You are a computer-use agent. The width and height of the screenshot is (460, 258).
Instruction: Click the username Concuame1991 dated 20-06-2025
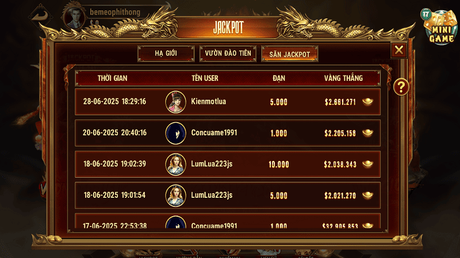coord(214,133)
